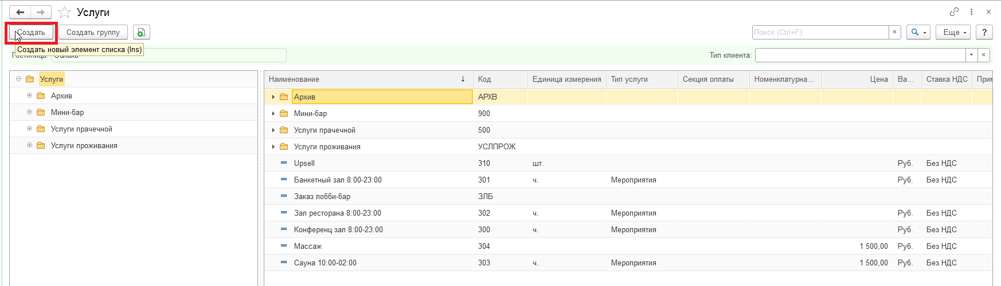The height and width of the screenshot is (286, 1001).
Task: Expand the Архив node in the tree
Action: coord(29,96)
